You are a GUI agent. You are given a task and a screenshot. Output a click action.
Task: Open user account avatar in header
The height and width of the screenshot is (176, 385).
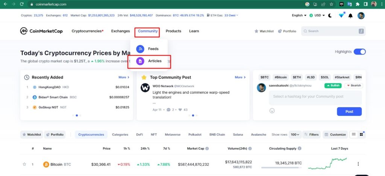coord(361,15)
